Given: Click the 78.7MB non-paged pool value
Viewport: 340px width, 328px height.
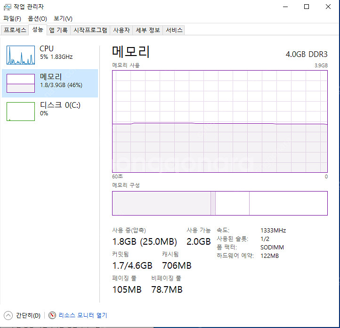Looking at the screenshot, I should (167, 290).
